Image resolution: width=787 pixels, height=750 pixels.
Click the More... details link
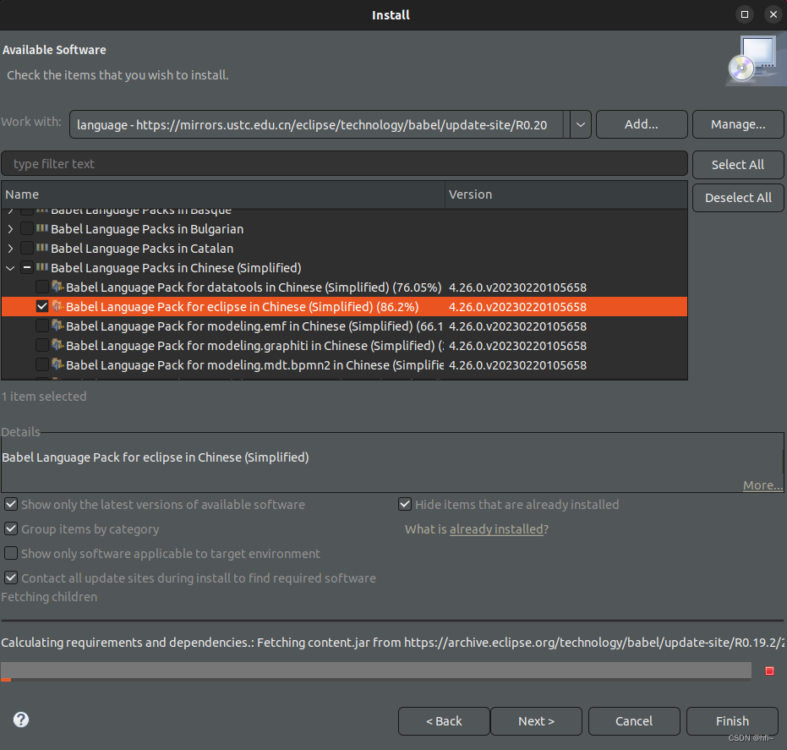pos(761,484)
